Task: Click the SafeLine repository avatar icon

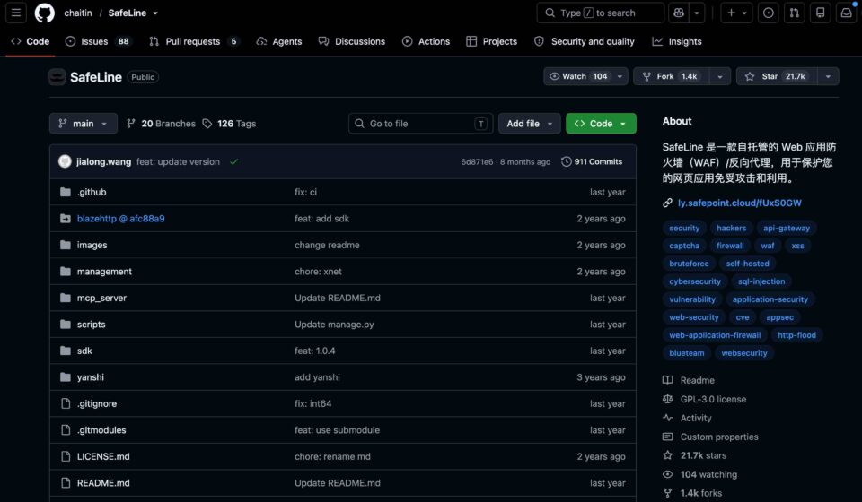Action: [x=57, y=77]
